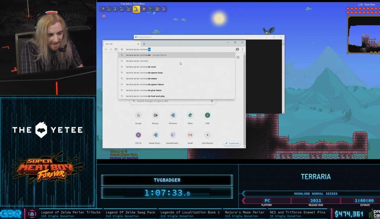Click 'Legend of Zelda Perler Tribute' prize
Viewport: 380px width, 219px height.
[x=71, y=212]
